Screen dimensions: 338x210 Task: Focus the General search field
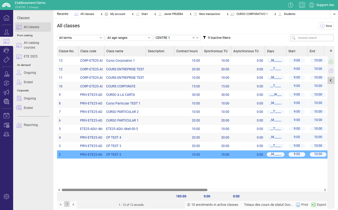tap(312, 38)
